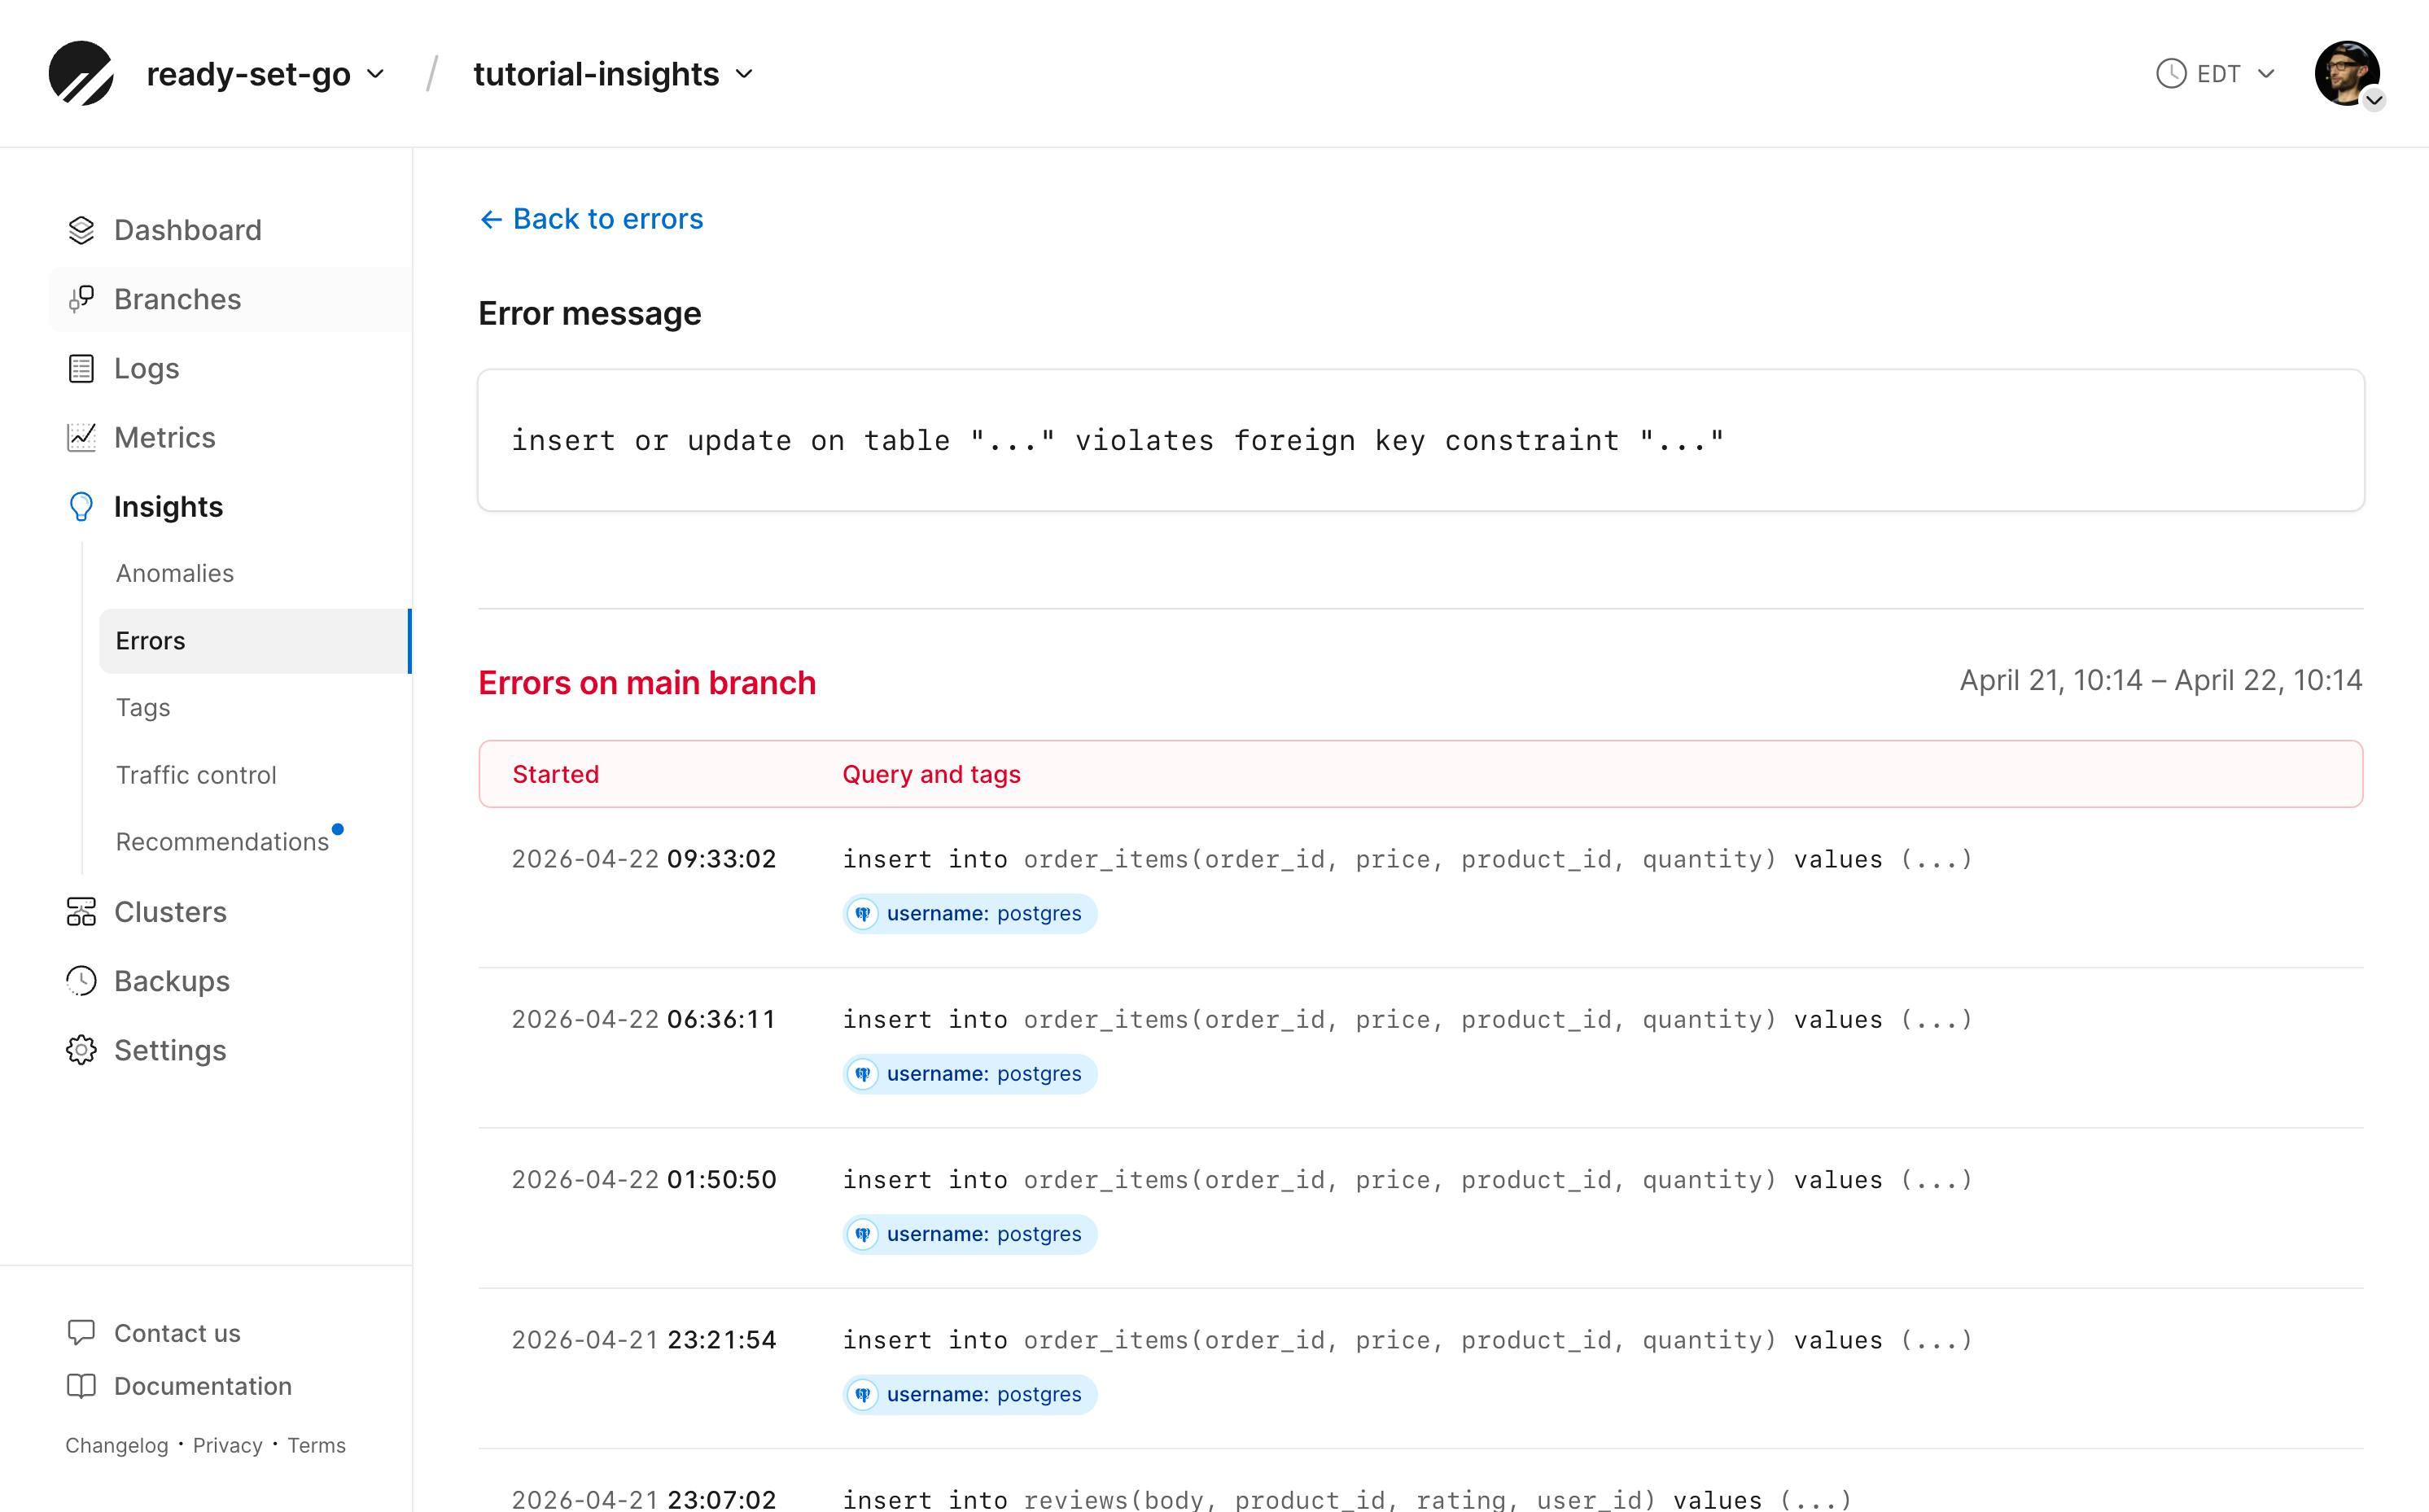Click the date range April 21 – April 22
The width and height of the screenshot is (2429, 1512).
tap(2160, 680)
